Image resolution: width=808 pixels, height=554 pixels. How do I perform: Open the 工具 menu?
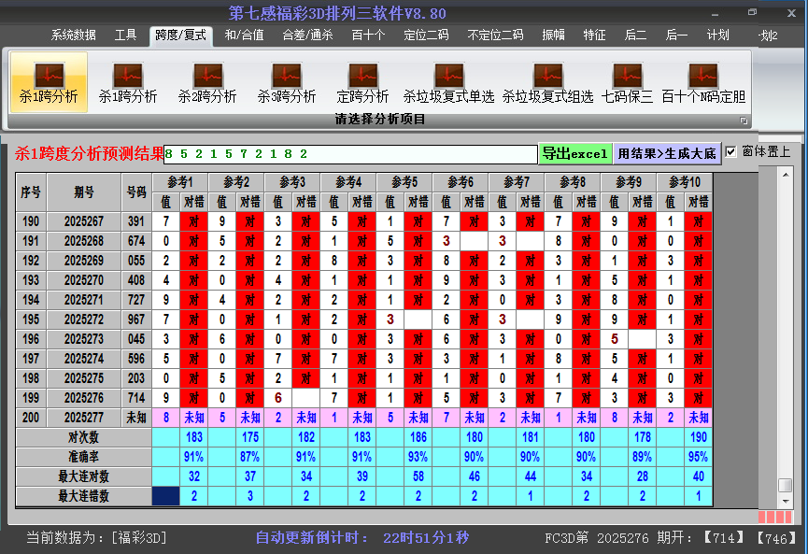coord(125,35)
